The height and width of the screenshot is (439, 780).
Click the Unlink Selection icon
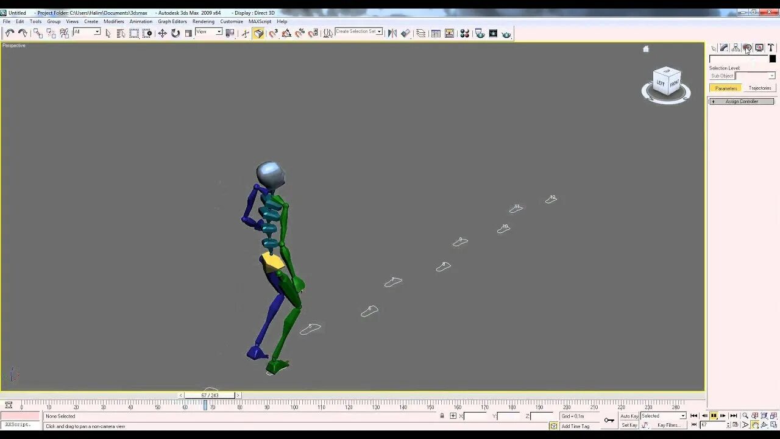coord(51,34)
